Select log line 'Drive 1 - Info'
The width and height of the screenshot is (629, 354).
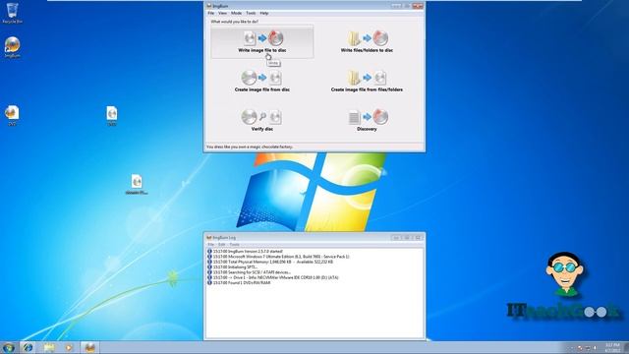pos(275,277)
